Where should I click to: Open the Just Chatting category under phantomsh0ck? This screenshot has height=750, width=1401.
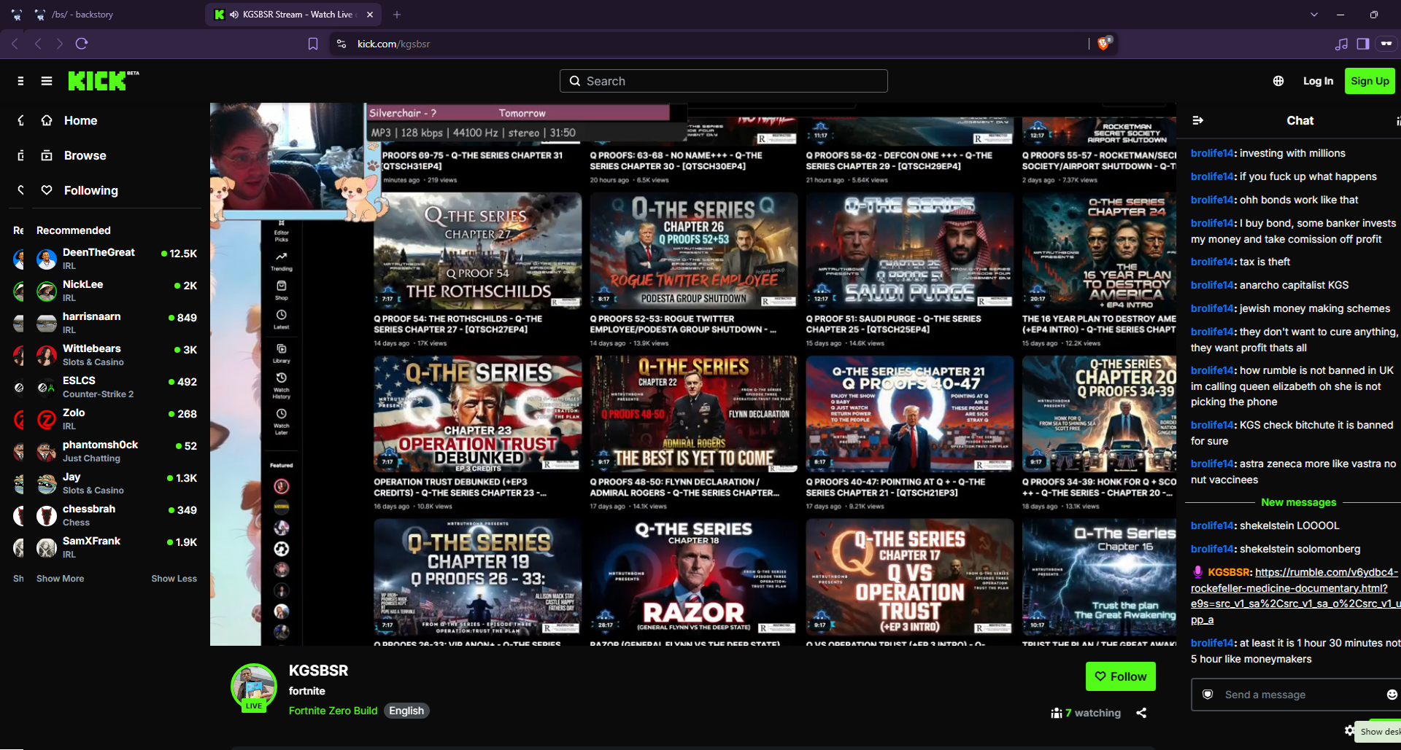pyautogui.click(x=91, y=458)
